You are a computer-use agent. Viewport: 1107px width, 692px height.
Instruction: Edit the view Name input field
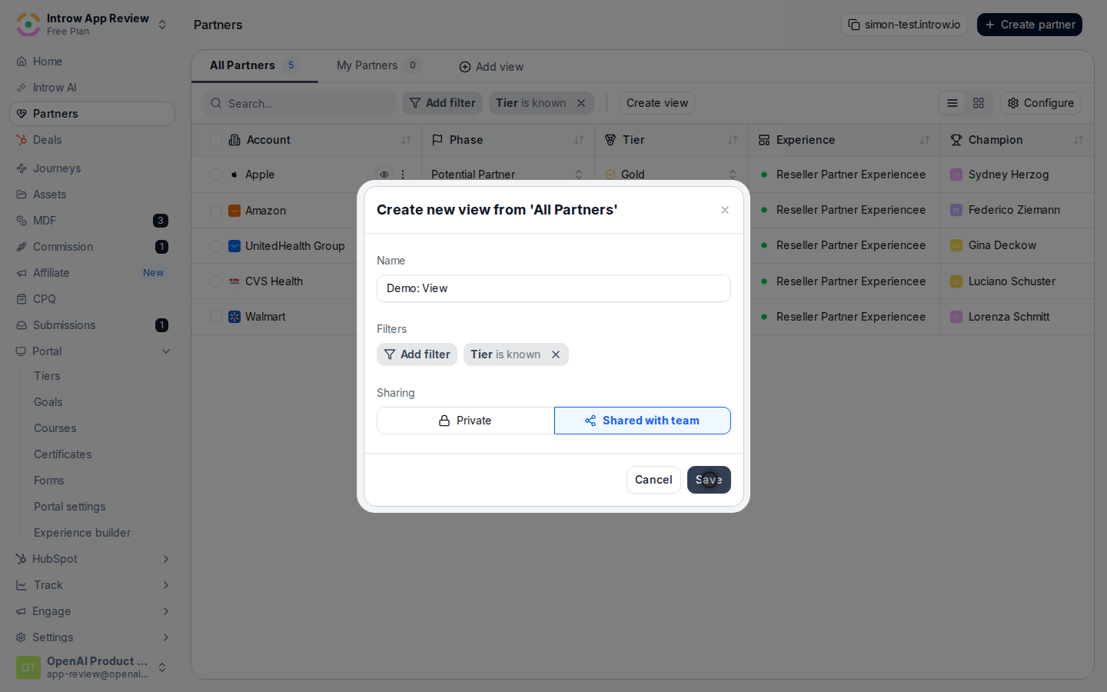coord(553,288)
